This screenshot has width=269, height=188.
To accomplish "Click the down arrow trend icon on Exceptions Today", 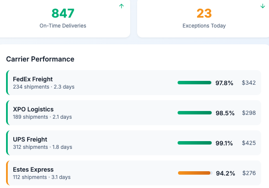I will click(263, 6).
